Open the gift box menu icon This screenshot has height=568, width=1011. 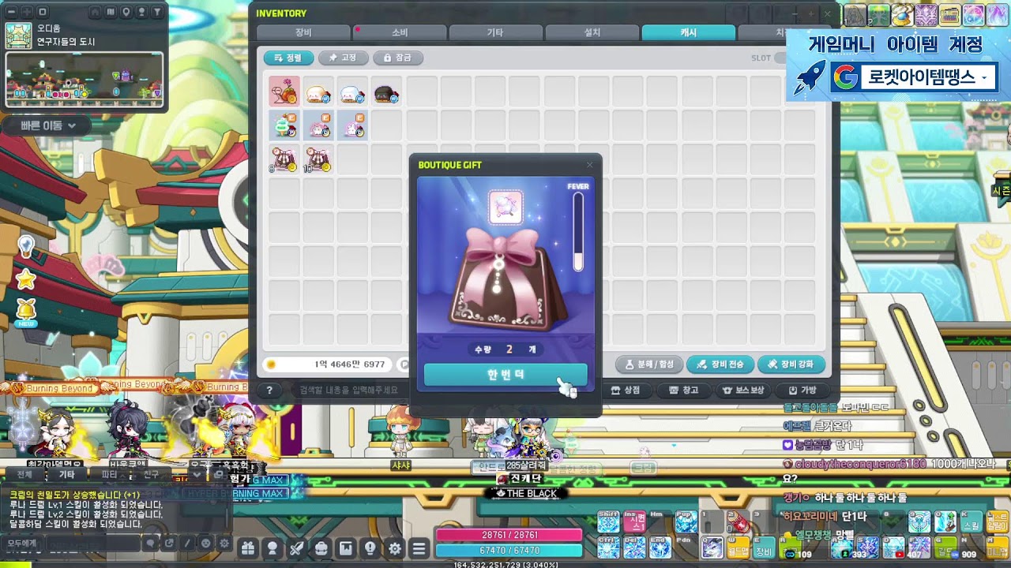pos(248,548)
